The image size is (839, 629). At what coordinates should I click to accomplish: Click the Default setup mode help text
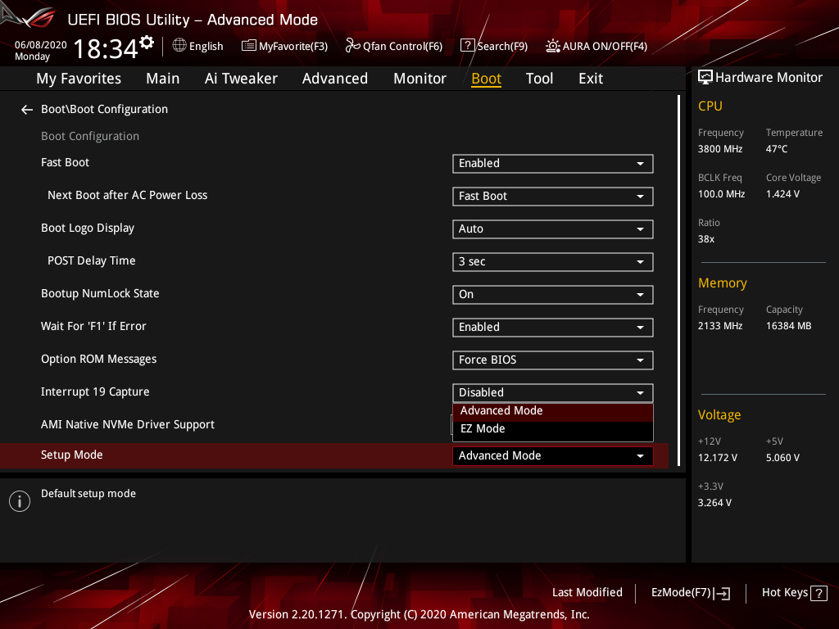click(88, 494)
